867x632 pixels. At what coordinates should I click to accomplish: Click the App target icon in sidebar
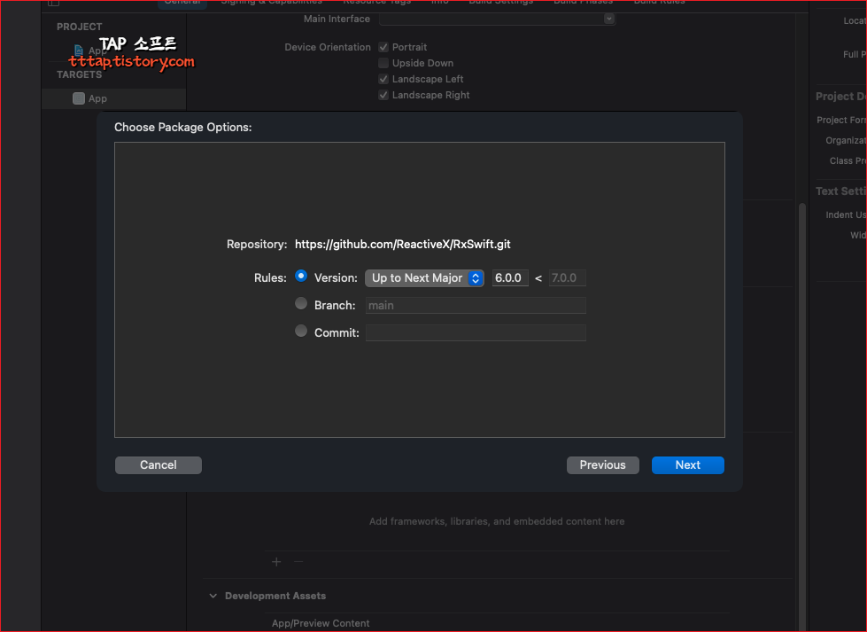(79, 98)
